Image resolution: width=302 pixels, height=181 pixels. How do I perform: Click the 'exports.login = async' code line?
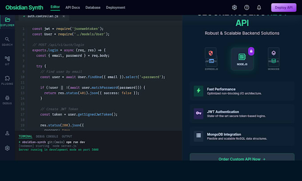[69, 50]
